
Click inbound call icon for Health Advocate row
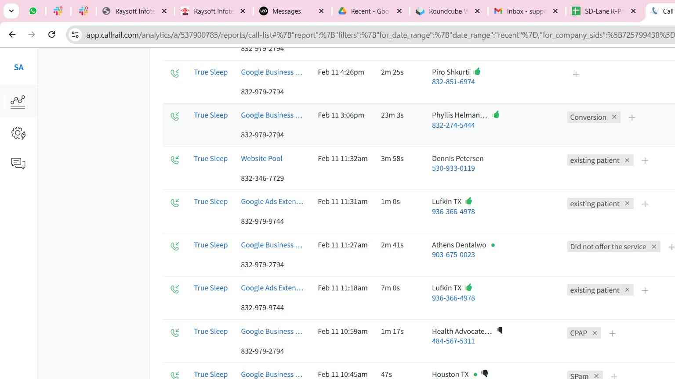click(175, 333)
